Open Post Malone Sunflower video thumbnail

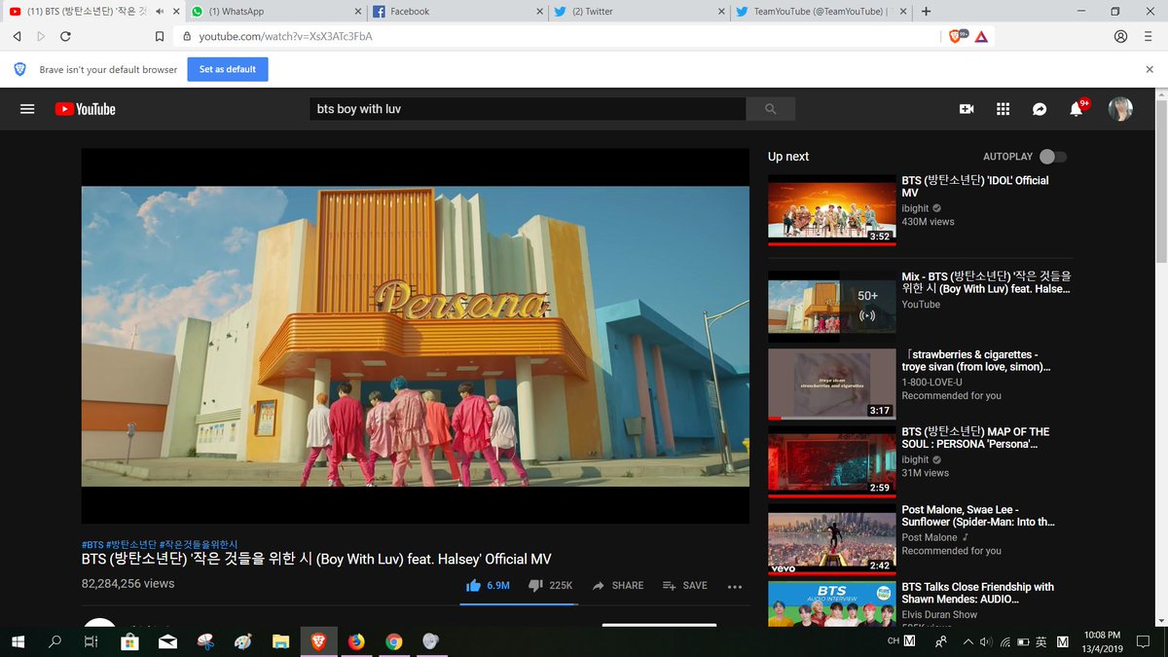[832, 539]
